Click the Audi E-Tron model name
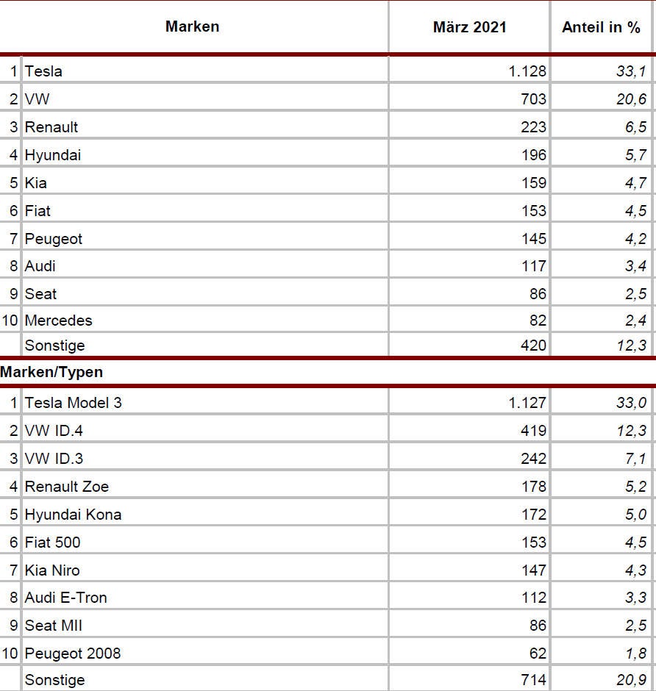 pyautogui.click(x=66, y=598)
